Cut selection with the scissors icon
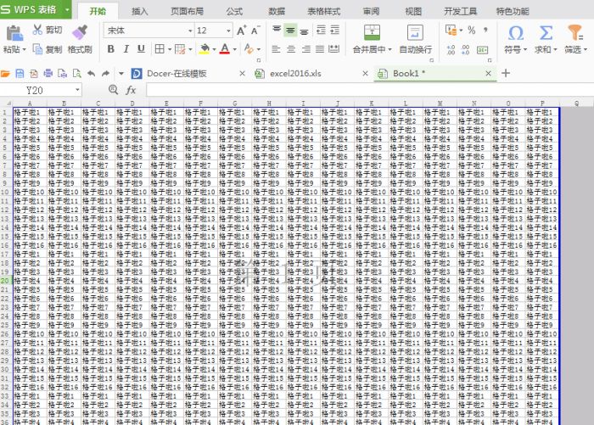Viewport: 594px width, 425px height. (37, 30)
